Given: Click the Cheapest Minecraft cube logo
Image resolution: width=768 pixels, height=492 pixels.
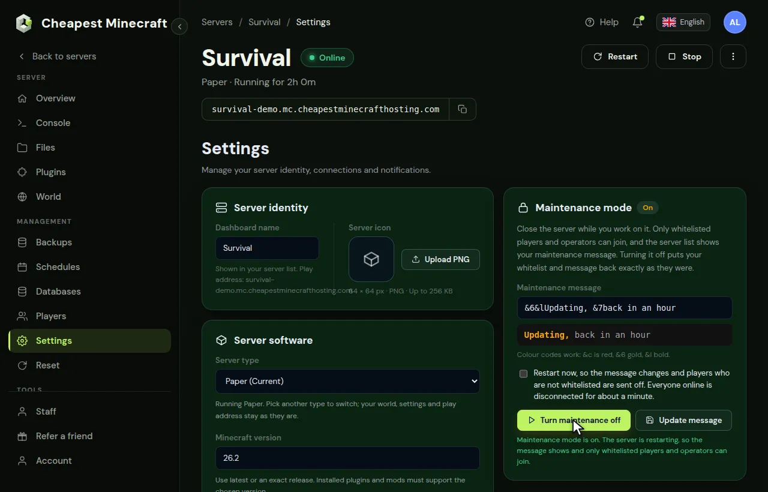Looking at the screenshot, I should 24,23.
